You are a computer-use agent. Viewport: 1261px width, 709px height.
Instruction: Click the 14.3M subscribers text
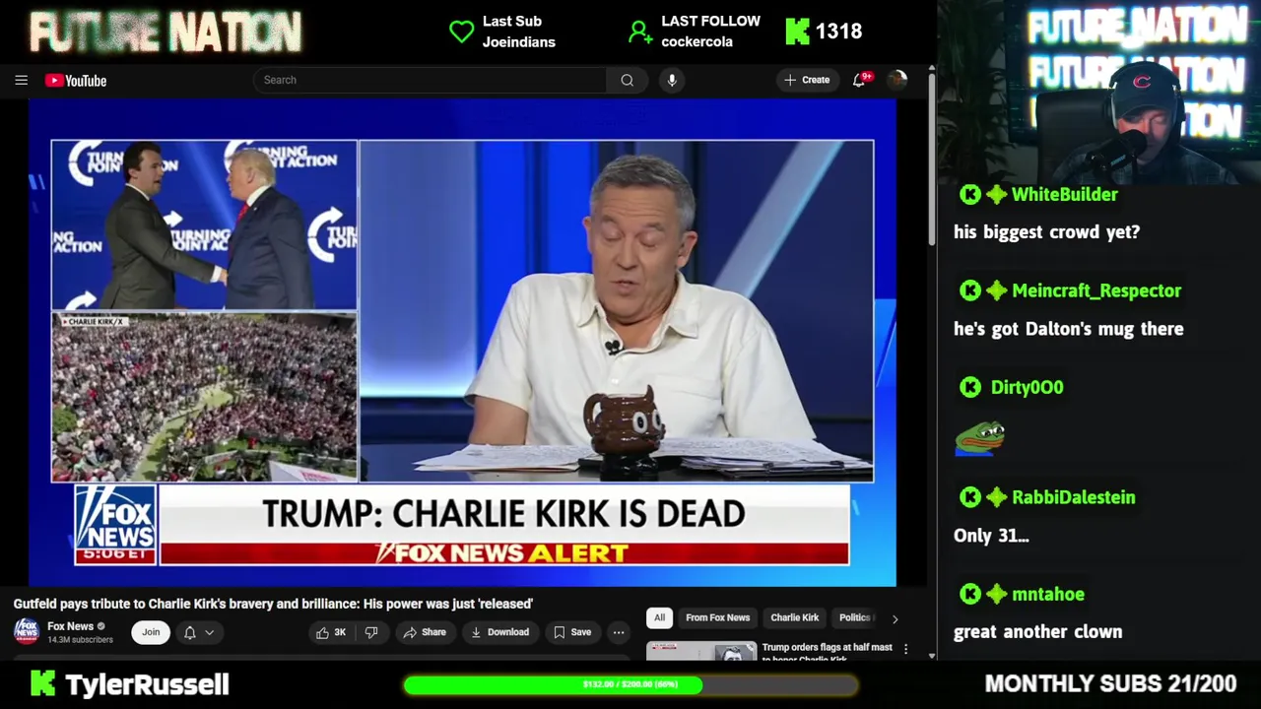point(80,640)
